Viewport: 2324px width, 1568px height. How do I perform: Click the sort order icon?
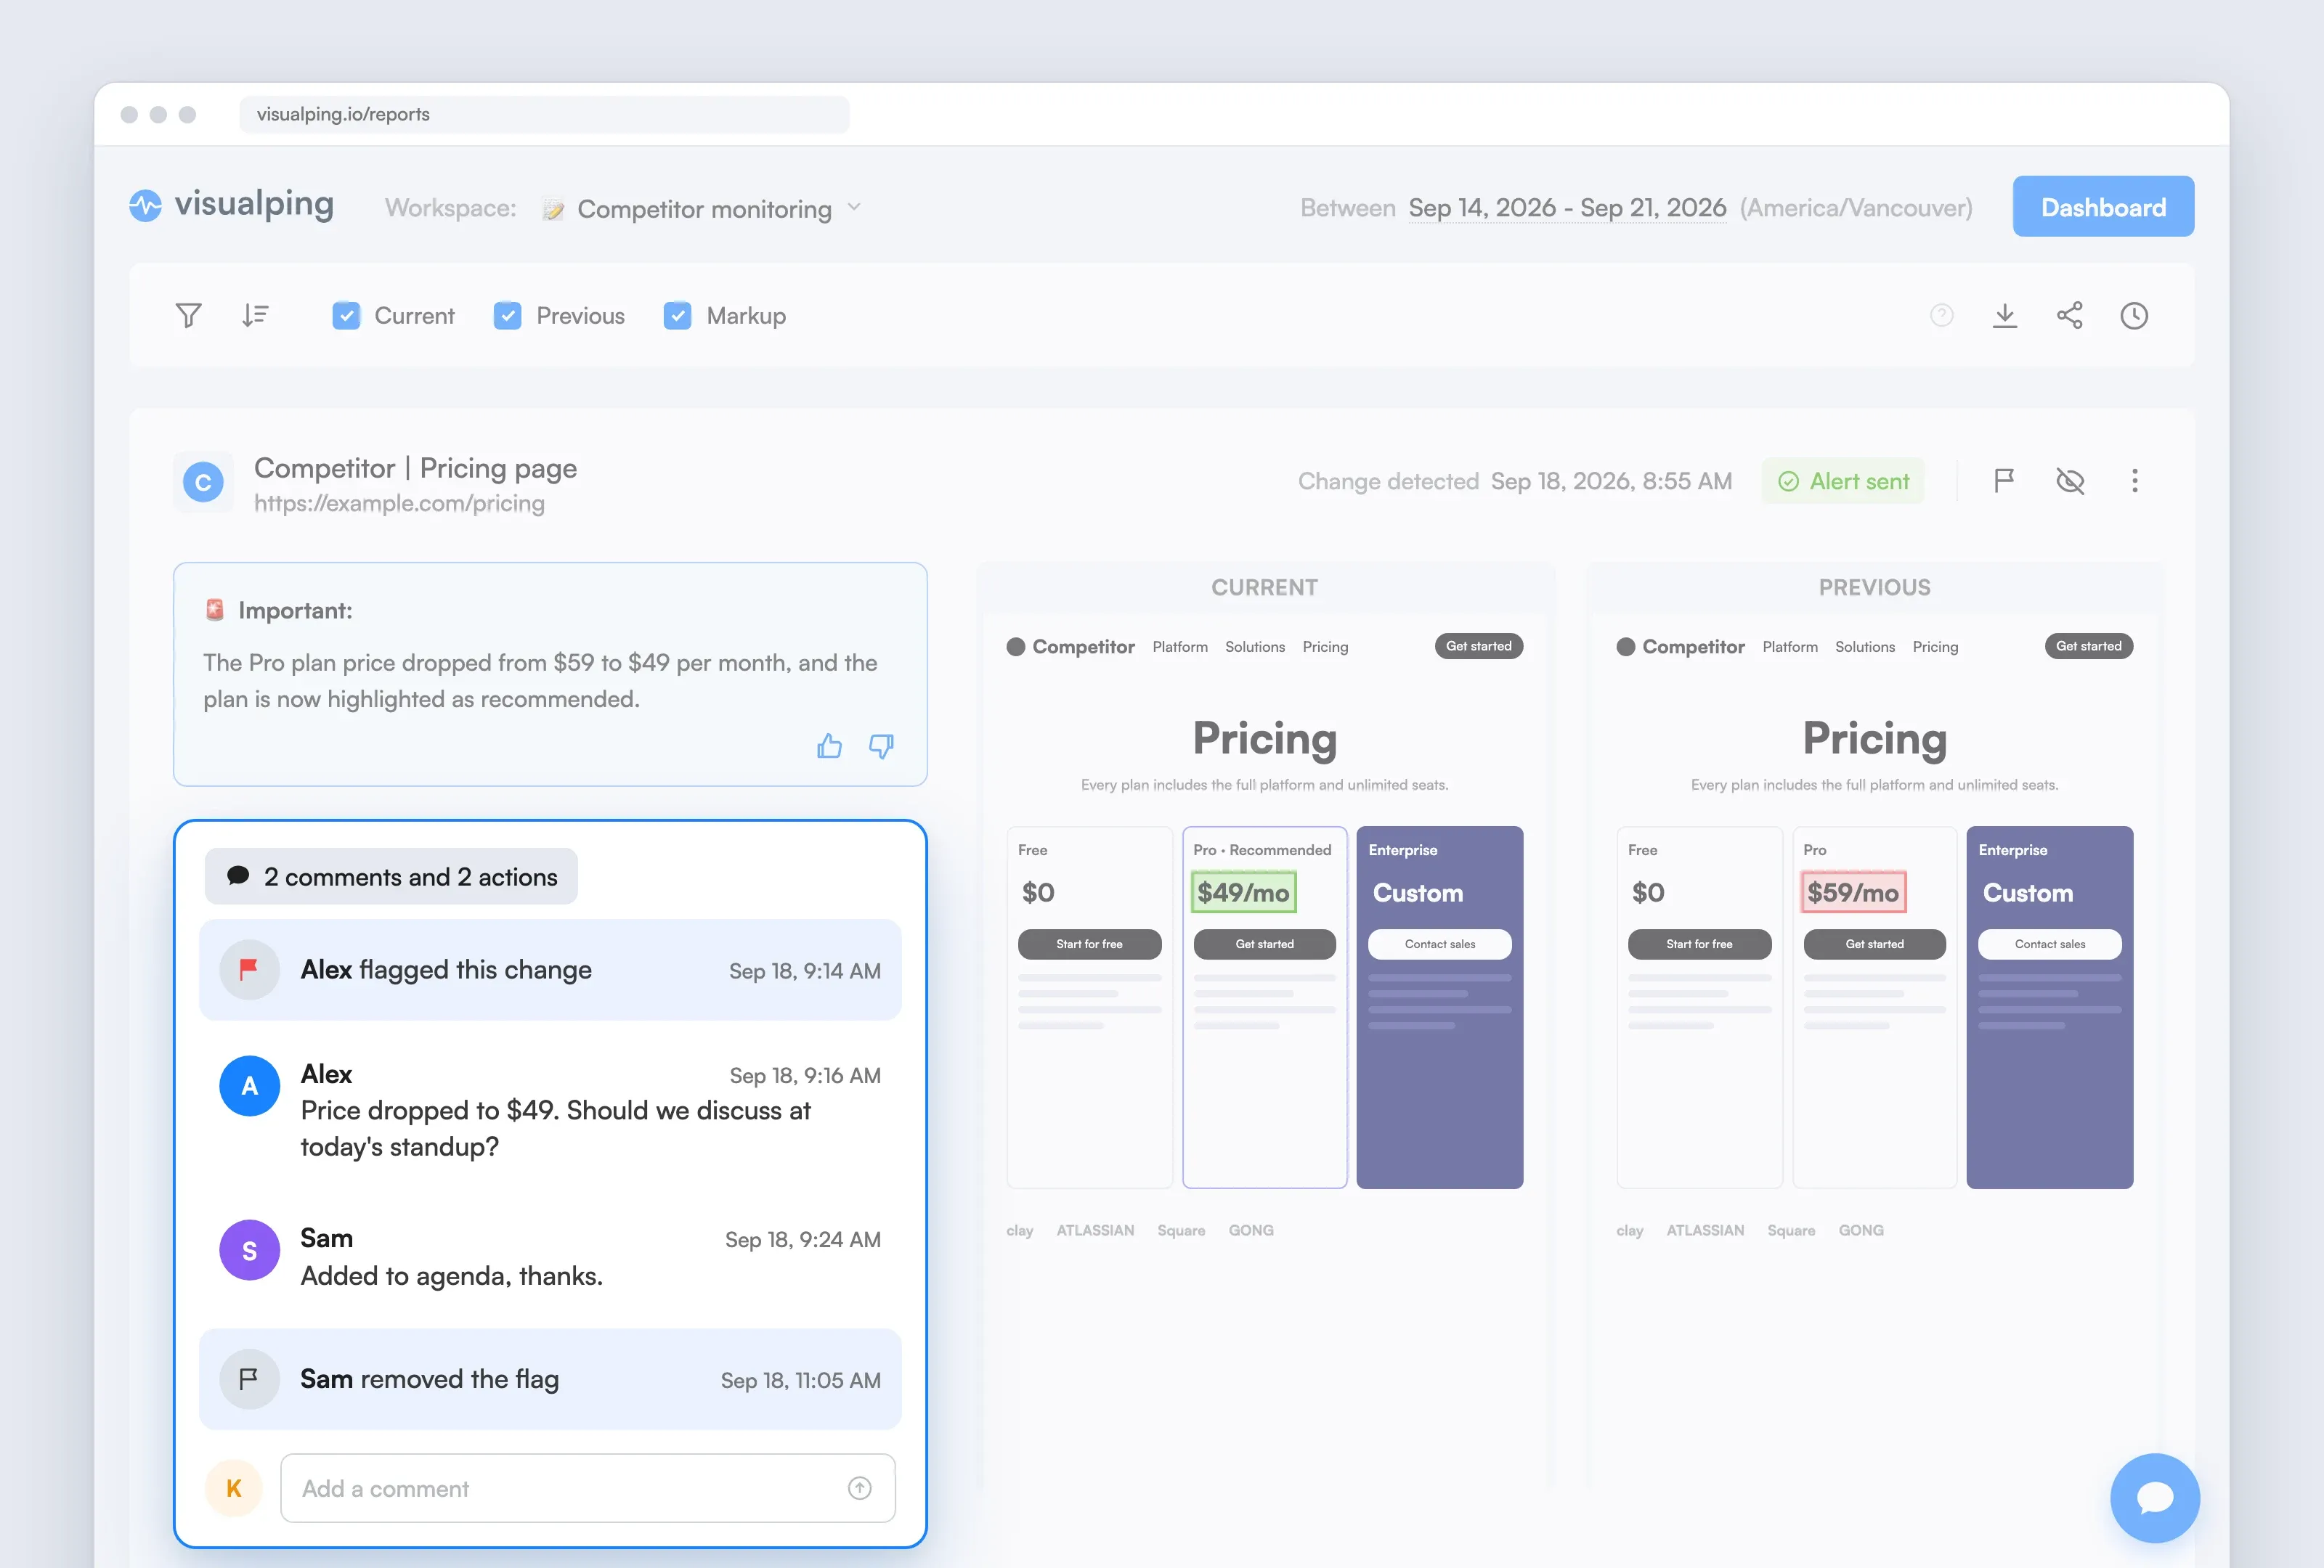tap(255, 316)
